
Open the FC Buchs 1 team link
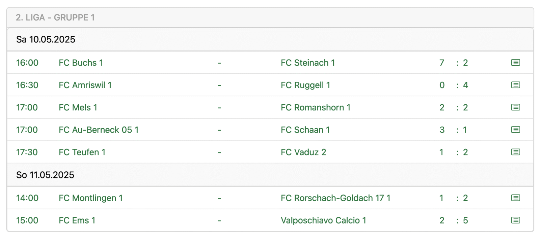tap(81, 63)
